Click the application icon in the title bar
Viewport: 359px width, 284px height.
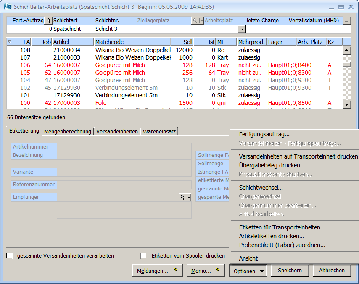pyautogui.click(x=7, y=7)
